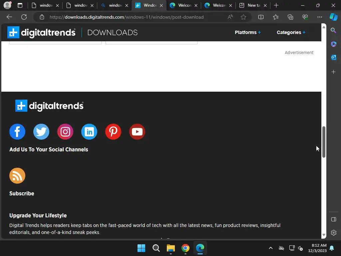Viewport: 341px width, 256px height.
Task: Open the Pinterest social icon
Action: click(x=113, y=132)
